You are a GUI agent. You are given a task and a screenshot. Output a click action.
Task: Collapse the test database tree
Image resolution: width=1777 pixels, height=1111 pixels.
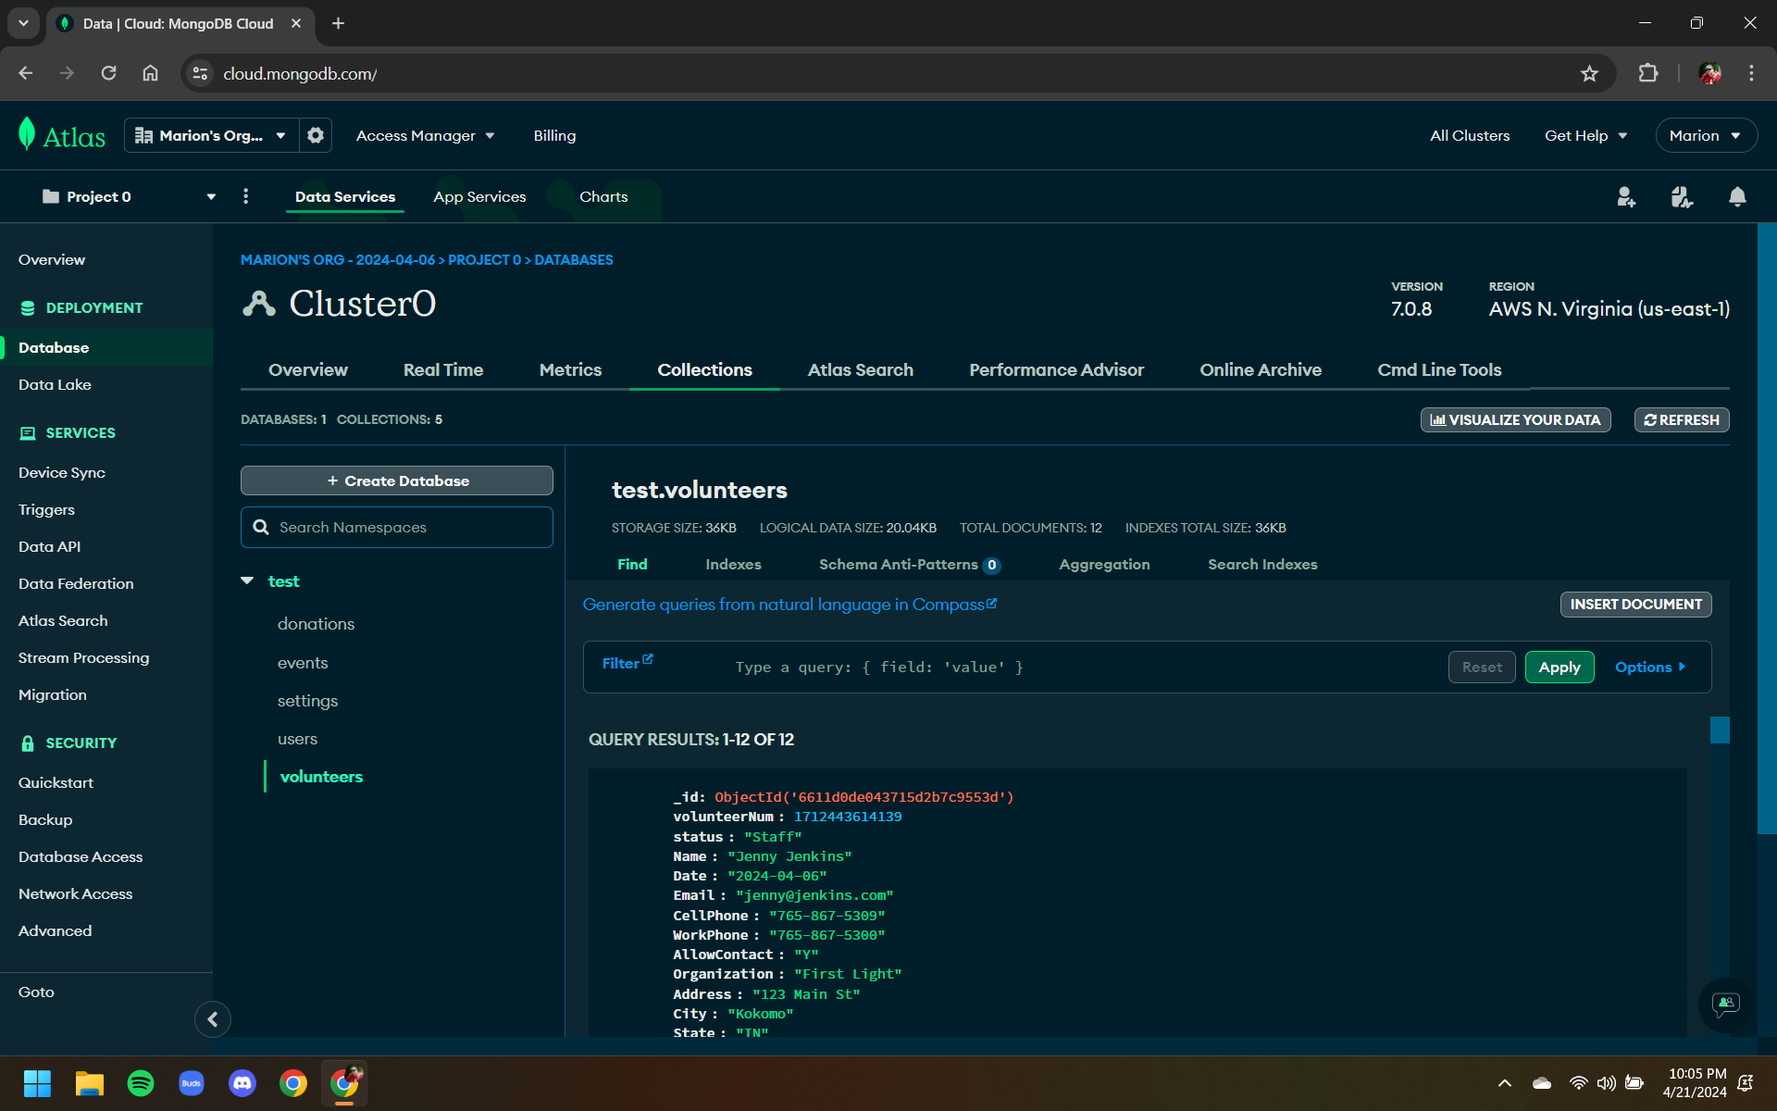click(x=247, y=581)
